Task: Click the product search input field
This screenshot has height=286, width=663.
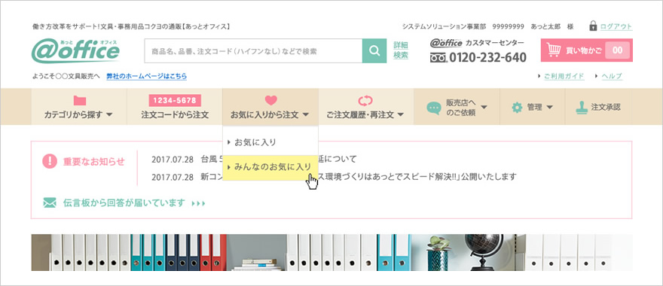Action: 253,50
